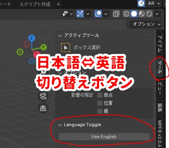The image size is (169, 148).
Task: Toggle the show overlays button
Action: pyautogui.click(x=98, y=14)
